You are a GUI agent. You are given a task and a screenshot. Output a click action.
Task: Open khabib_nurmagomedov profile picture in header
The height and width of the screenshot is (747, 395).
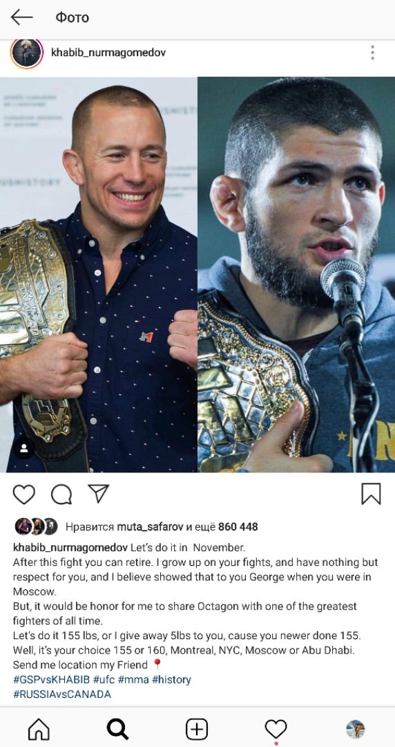[27, 53]
